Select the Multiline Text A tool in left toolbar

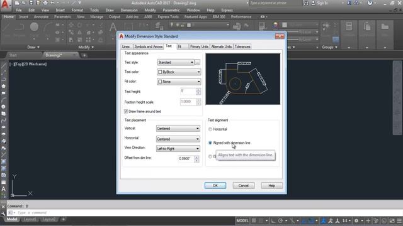click(3, 189)
